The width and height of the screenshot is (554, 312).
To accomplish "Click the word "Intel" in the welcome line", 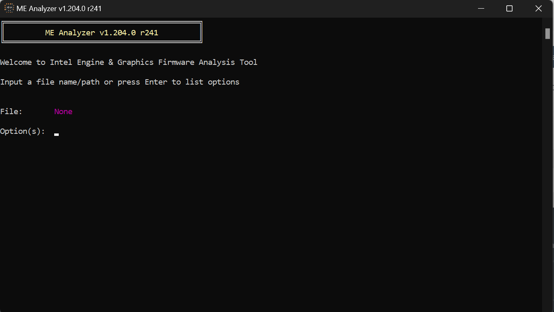I will coord(61,62).
